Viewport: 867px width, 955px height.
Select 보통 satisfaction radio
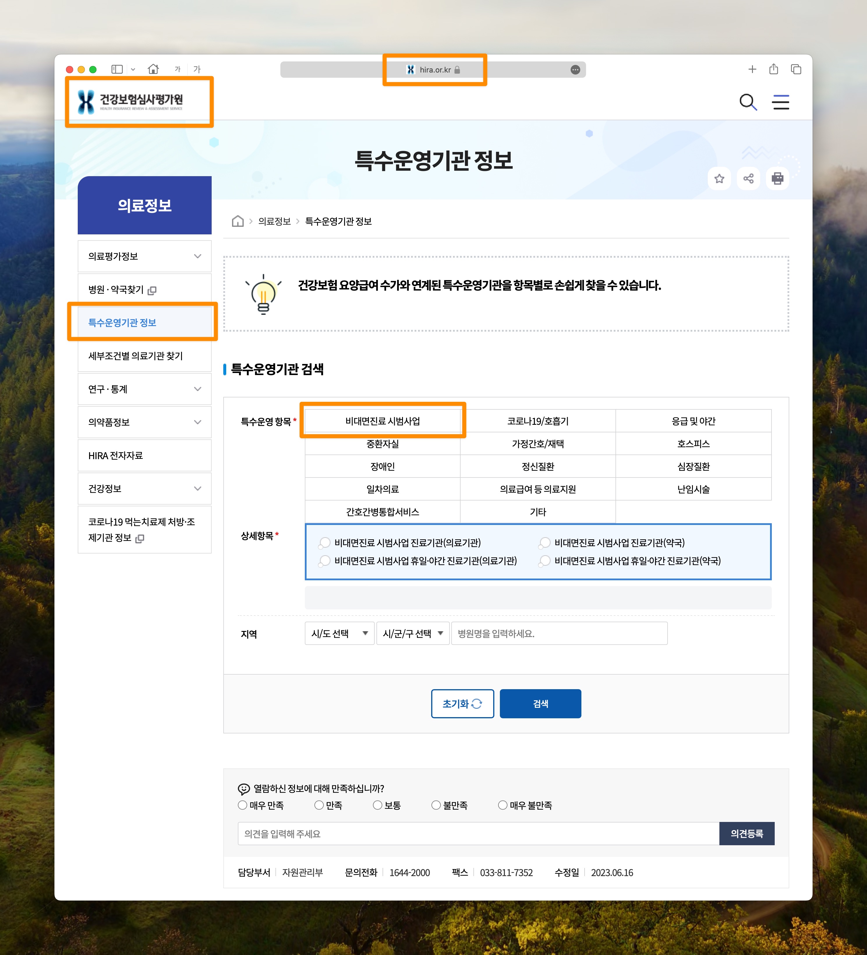click(378, 805)
